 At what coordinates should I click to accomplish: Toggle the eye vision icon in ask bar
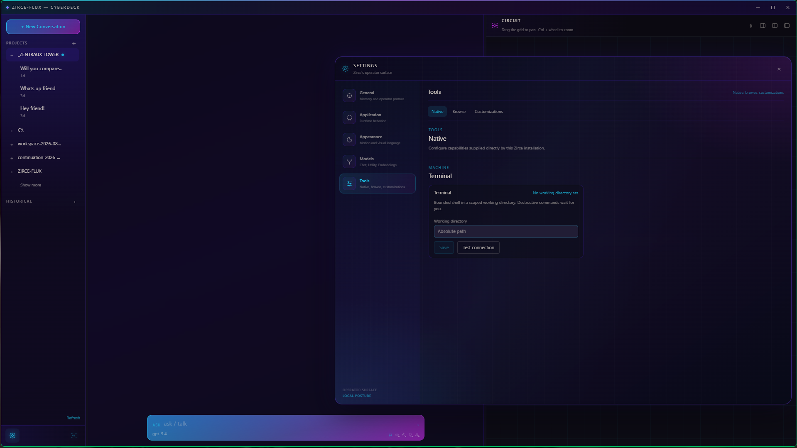pos(397,435)
